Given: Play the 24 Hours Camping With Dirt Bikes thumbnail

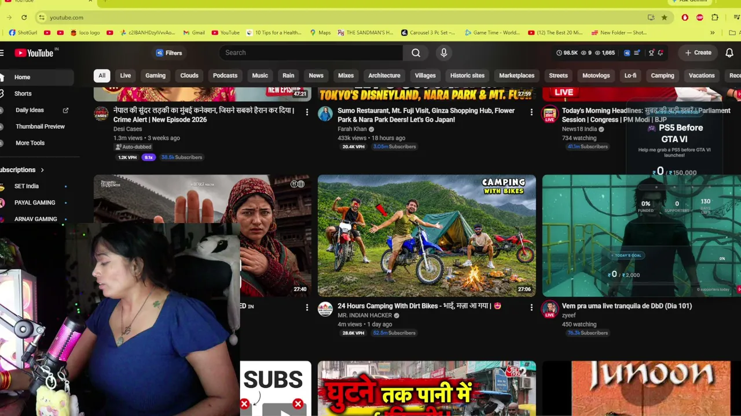Looking at the screenshot, I should [x=427, y=236].
